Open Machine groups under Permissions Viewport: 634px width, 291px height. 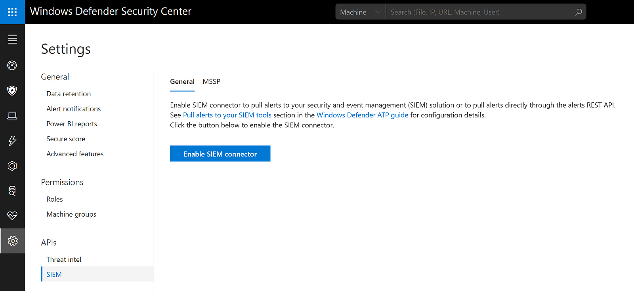(x=71, y=214)
